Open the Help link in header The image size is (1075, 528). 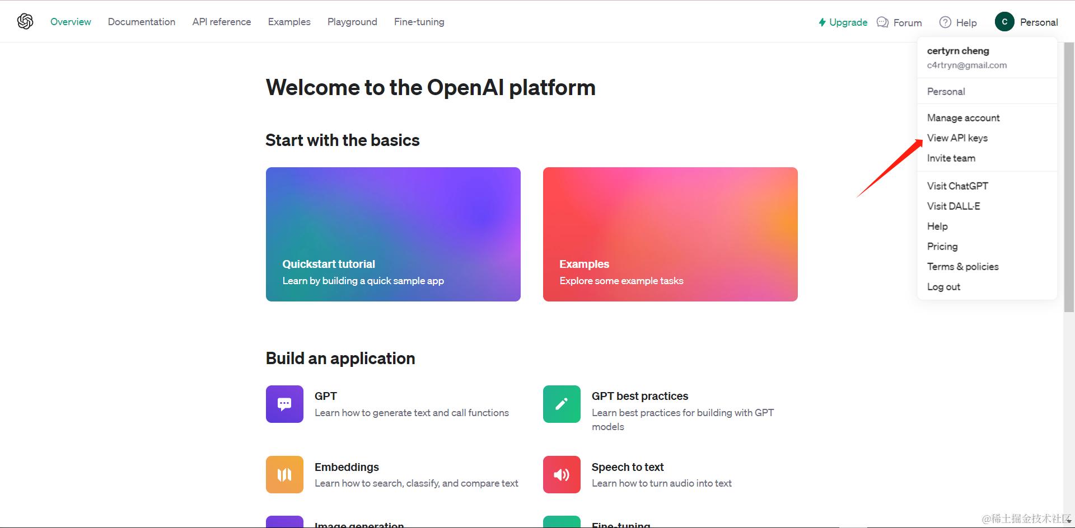coord(958,22)
